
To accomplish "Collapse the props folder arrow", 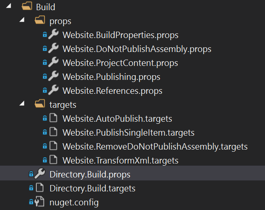I will click(x=22, y=21).
